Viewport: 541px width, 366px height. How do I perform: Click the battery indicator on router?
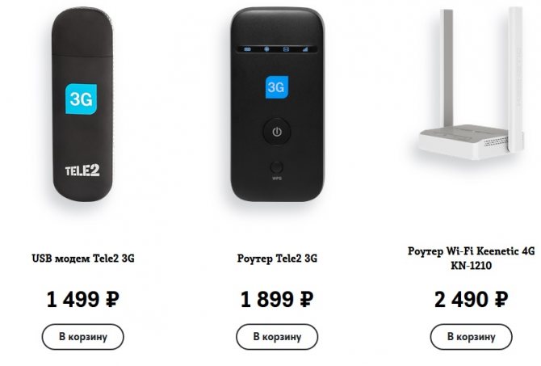(247, 49)
